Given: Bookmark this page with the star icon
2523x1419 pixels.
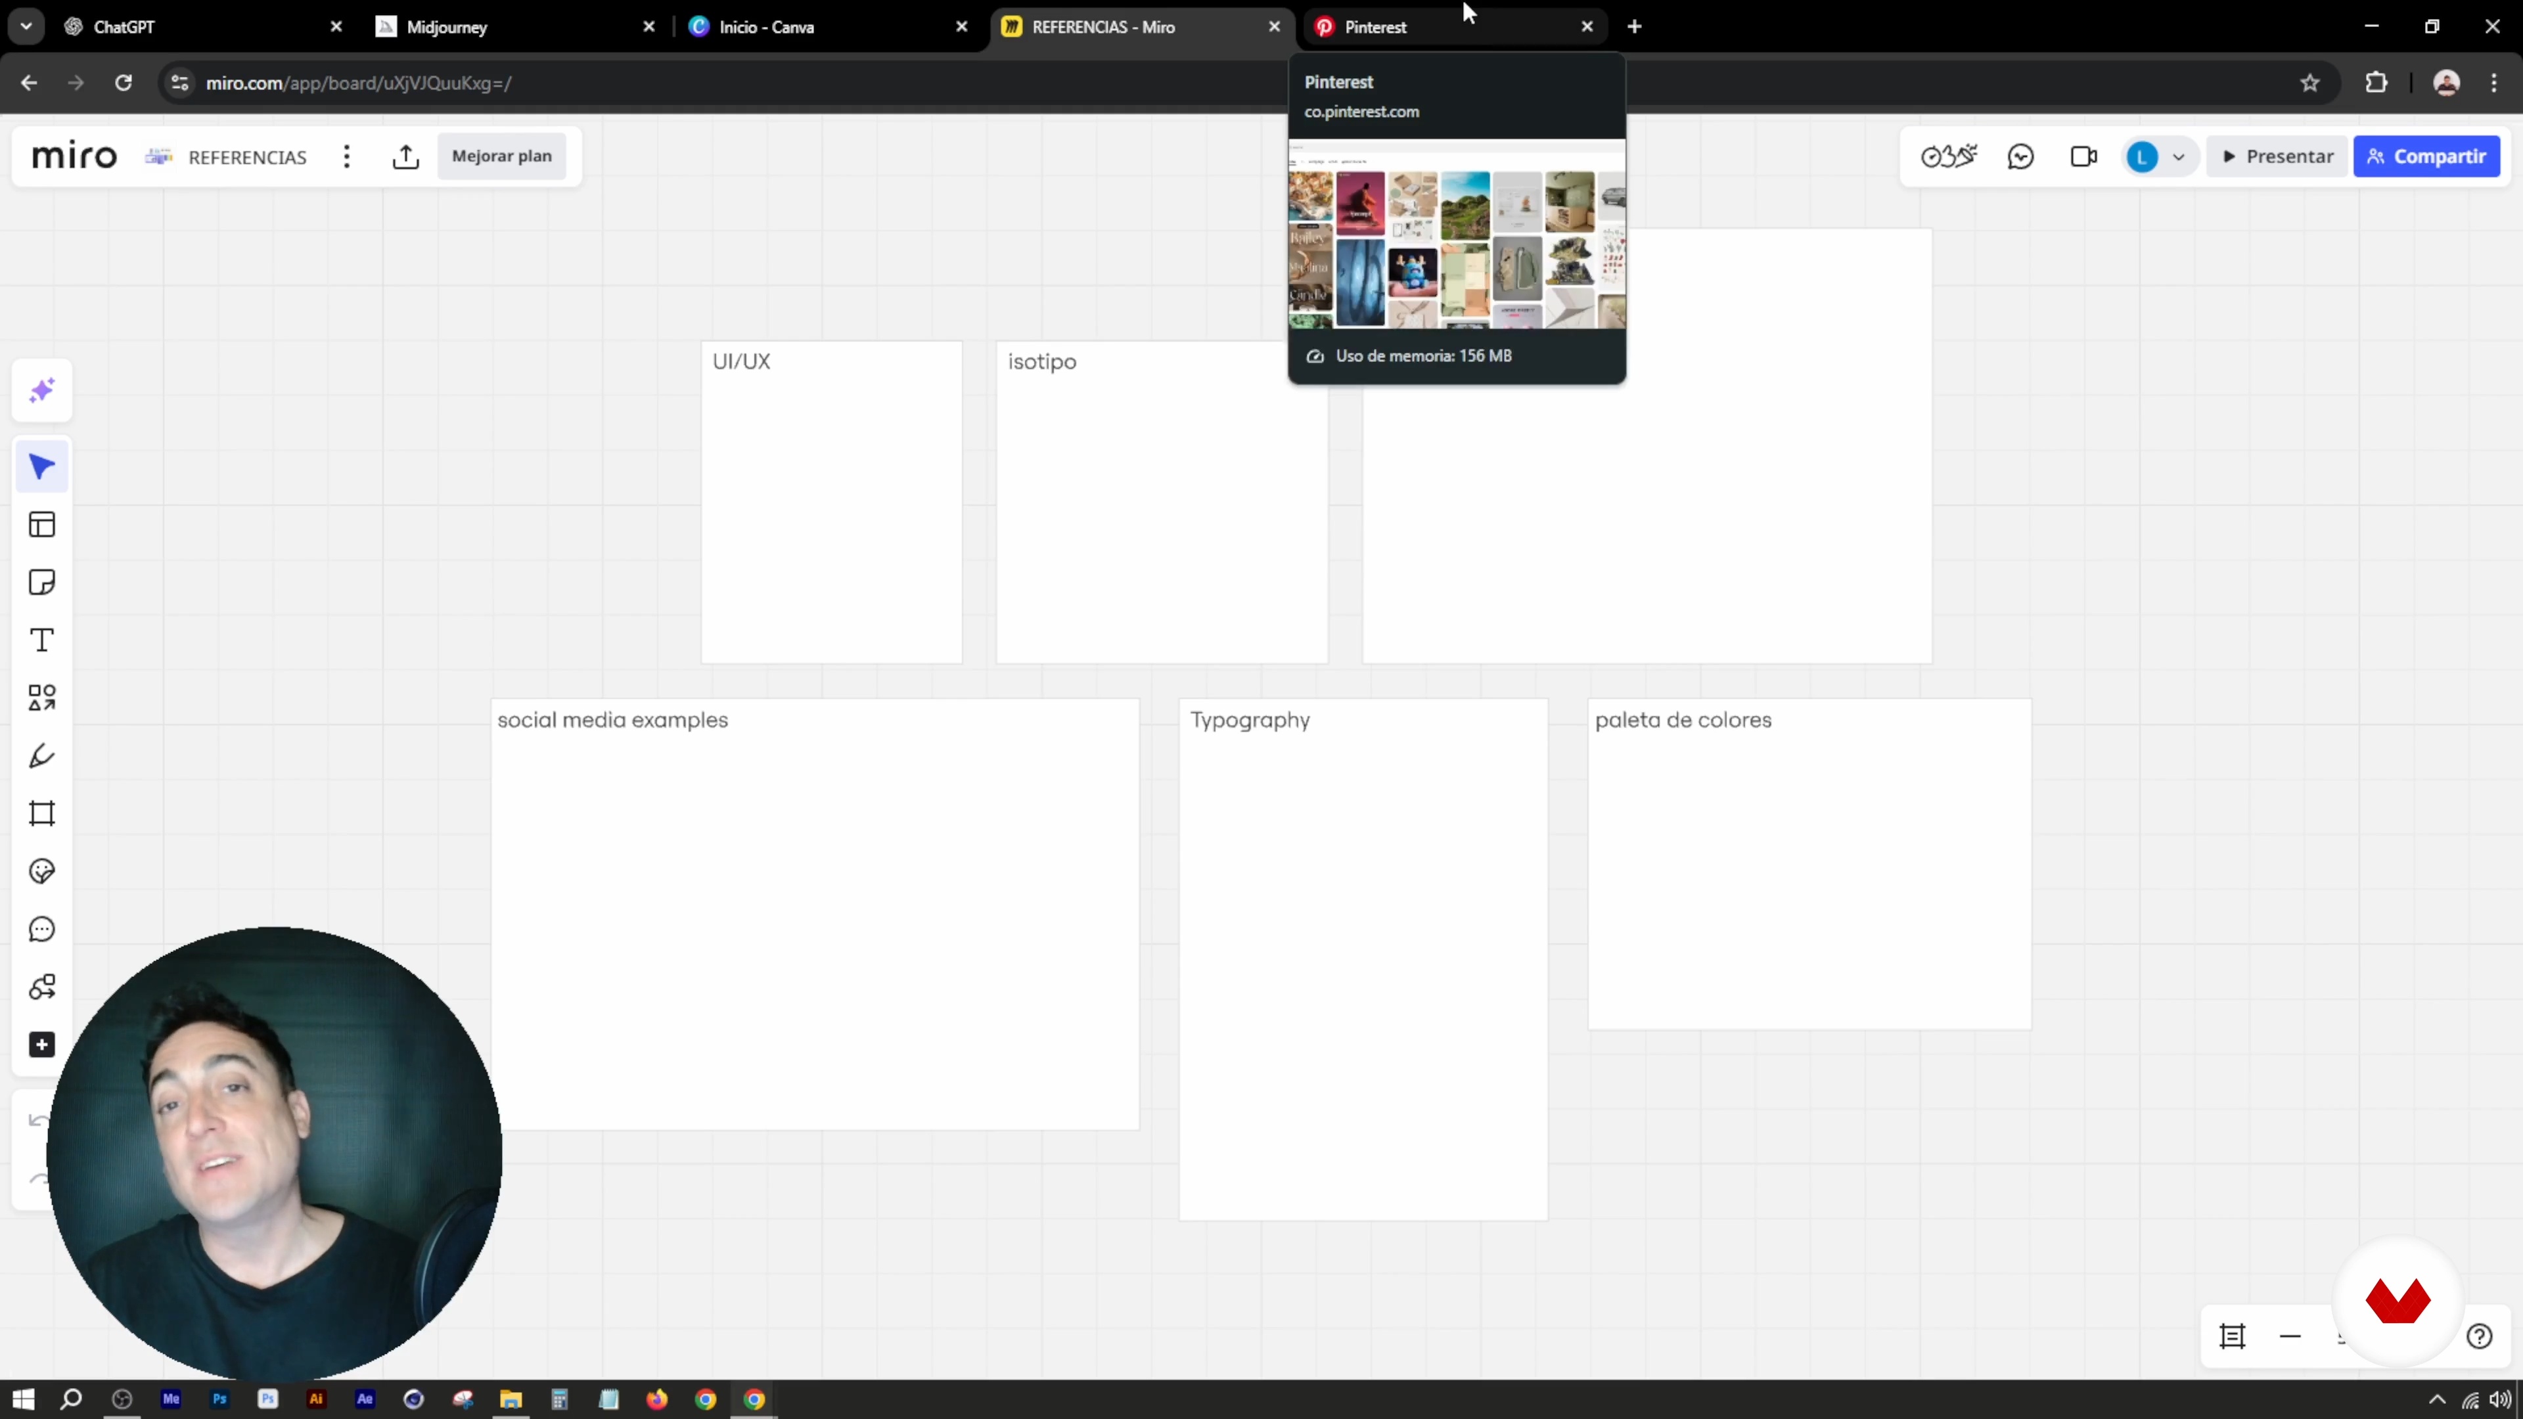Looking at the screenshot, I should (x=2311, y=83).
